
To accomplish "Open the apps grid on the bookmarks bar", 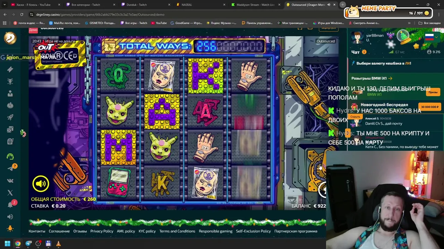I will point(5,23).
